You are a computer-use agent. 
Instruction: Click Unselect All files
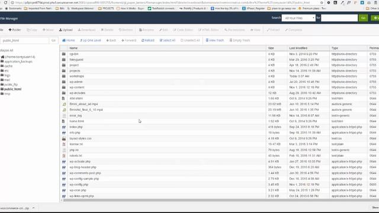(x=190, y=40)
